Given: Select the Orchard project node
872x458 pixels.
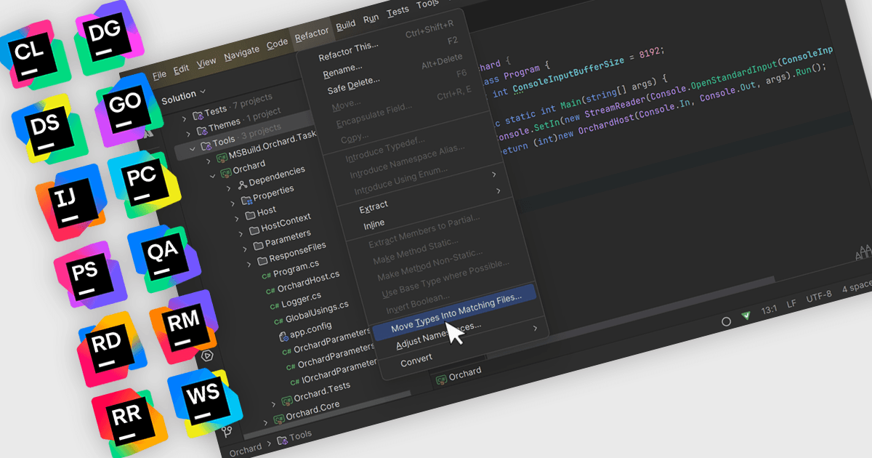Looking at the screenshot, I should pyautogui.click(x=249, y=167).
